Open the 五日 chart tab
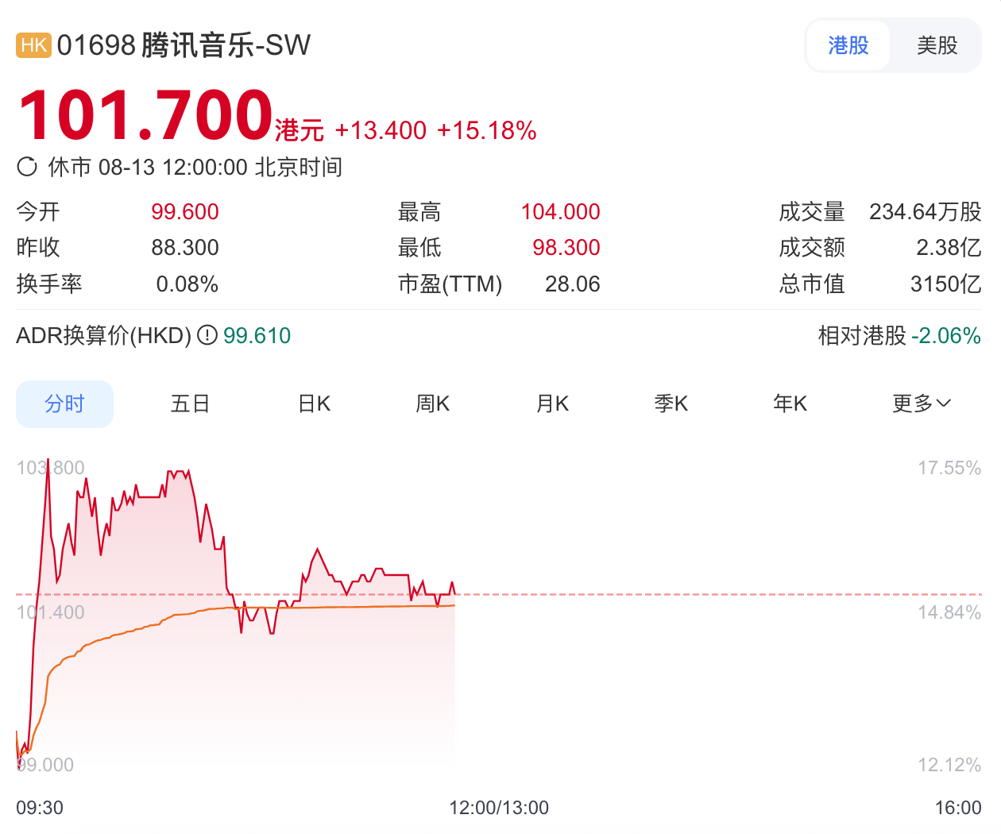The width and height of the screenshot is (1001, 834). (x=190, y=403)
